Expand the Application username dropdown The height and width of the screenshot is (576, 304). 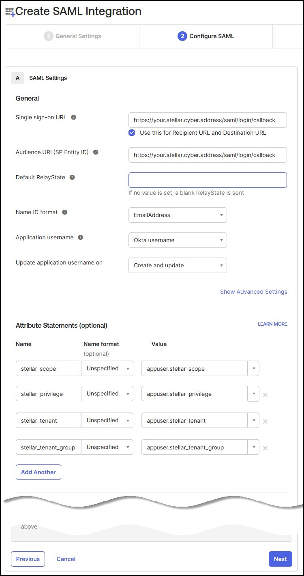pyautogui.click(x=178, y=240)
